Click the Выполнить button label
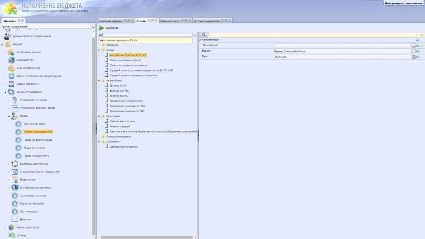This screenshot has height=239, width=425. click(x=112, y=28)
